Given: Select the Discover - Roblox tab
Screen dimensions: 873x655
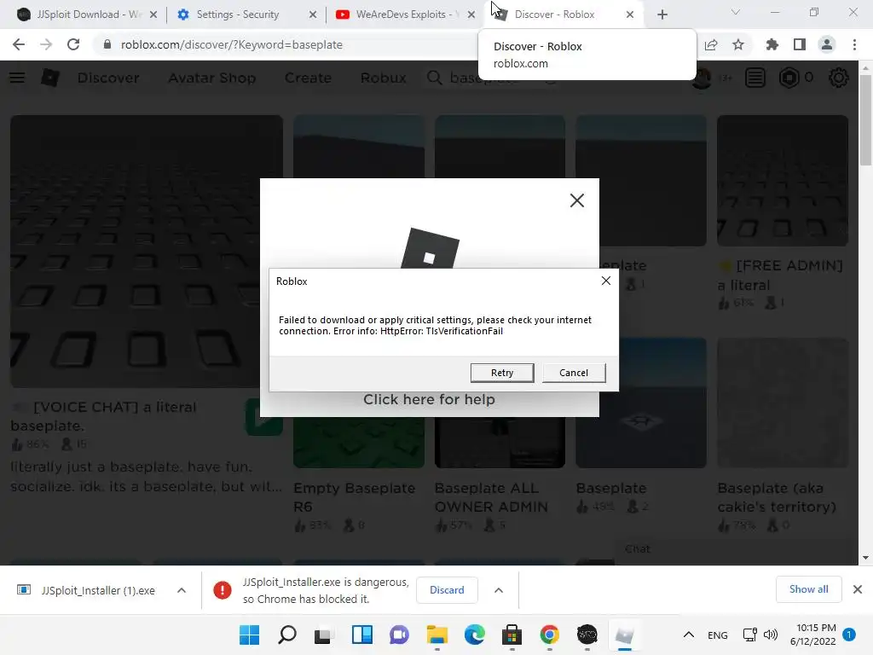Looking at the screenshot, I should (x=564, y=14).
